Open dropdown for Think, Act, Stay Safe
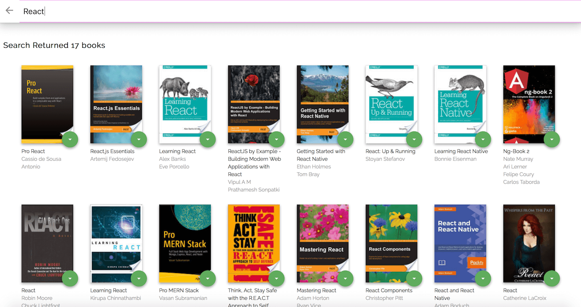Screen dimensions: 581x307 point(276,278)
